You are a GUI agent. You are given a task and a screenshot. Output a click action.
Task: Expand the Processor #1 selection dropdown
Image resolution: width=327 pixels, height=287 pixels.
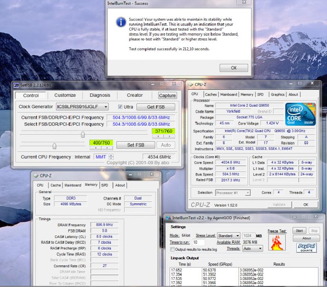(x=248, y=193)
